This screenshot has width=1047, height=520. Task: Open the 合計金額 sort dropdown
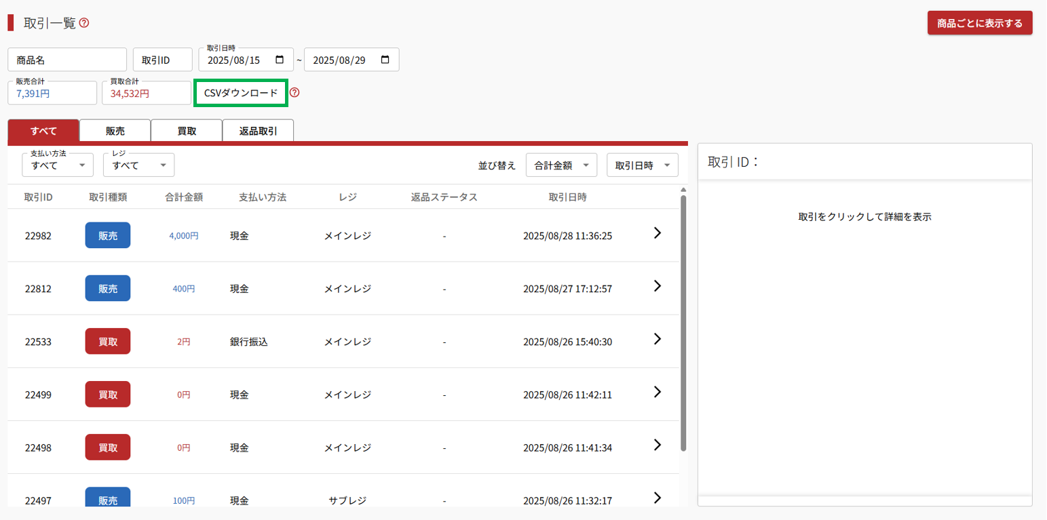pos(561,165)
